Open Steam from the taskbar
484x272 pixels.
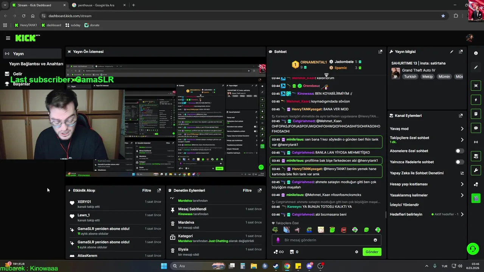click(276, 266)
